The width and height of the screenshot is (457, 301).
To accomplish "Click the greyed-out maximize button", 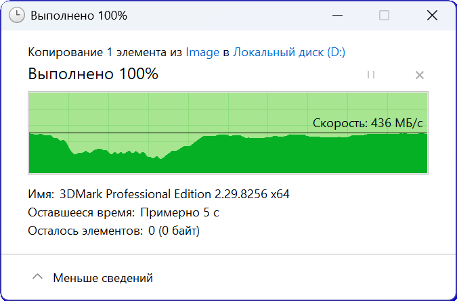I will click(x=384, y=15).
